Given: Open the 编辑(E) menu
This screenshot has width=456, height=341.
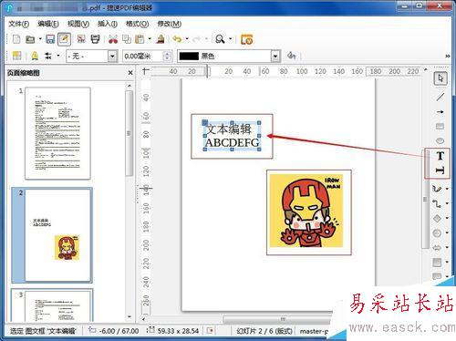Looking at the screenshot, I should pos(48,24).
